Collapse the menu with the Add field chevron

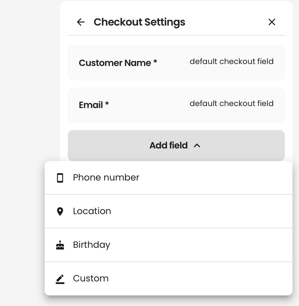pos(197,146)
